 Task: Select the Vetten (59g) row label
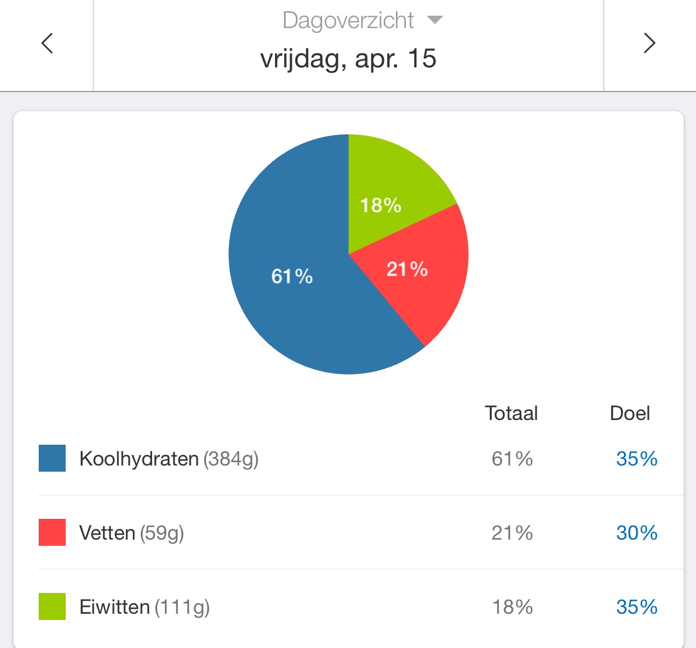(x=131, y=533)
